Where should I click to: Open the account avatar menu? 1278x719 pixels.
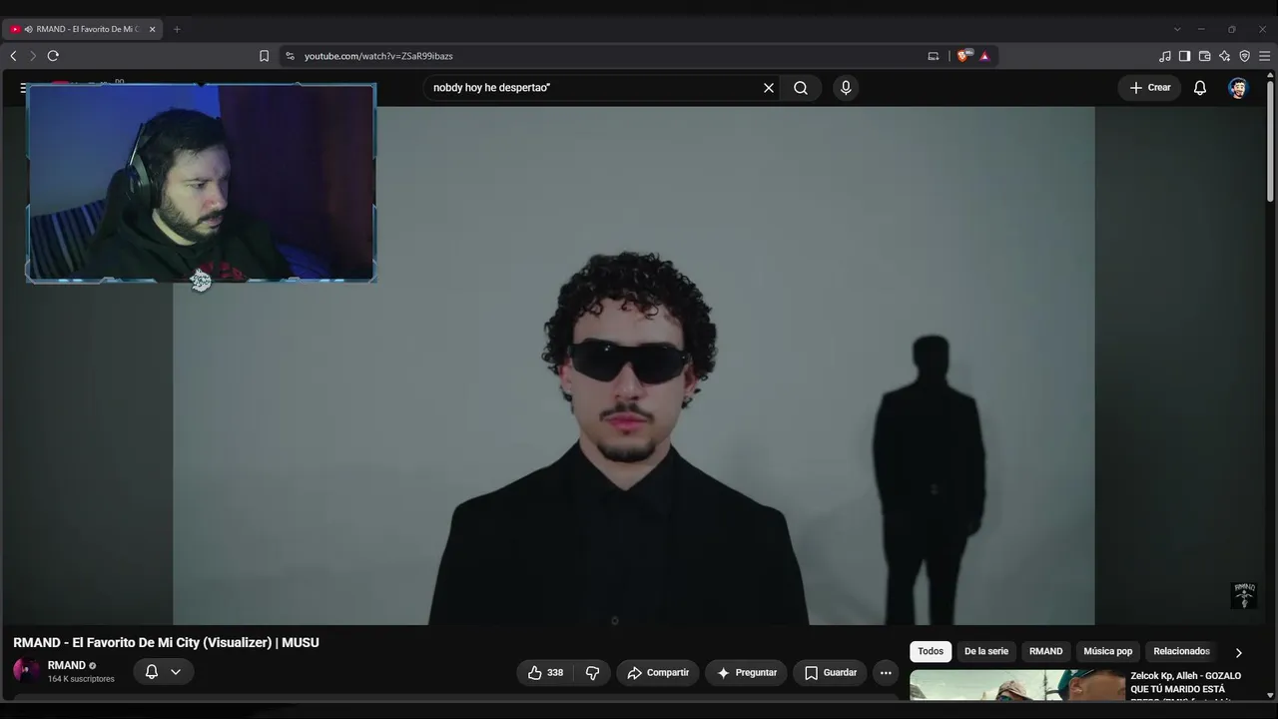(x=1238, y=88)
